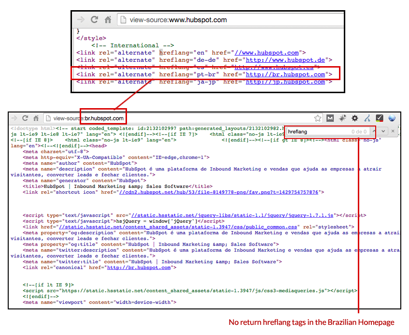The height and width of the screenshot is (335, 409).
Task: Open the gear extension icon
Action: [x=355, y=118]
